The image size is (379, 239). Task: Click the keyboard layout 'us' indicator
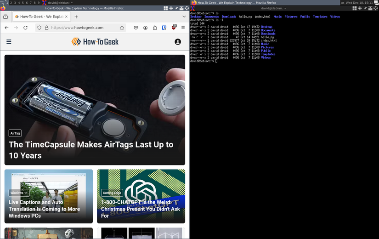343,3
